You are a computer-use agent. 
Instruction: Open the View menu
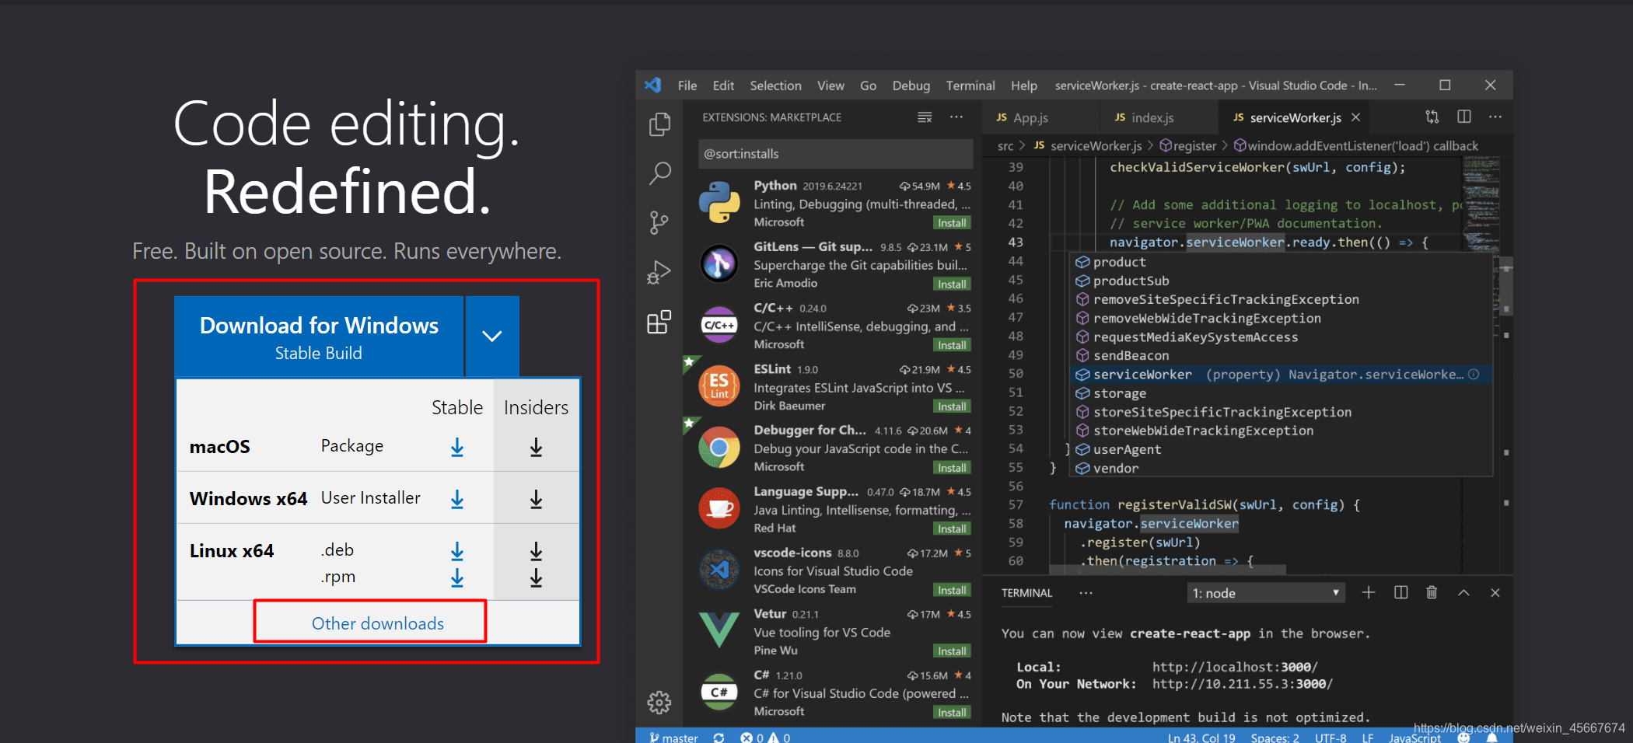[x=830, y=85]
